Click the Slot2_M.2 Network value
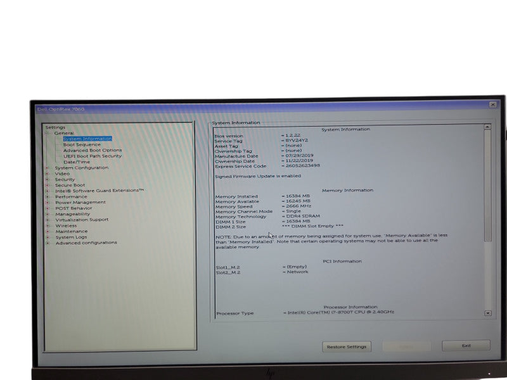Image resolution: width=507 pixels, height=380 pixels. [x=297, y=272]
